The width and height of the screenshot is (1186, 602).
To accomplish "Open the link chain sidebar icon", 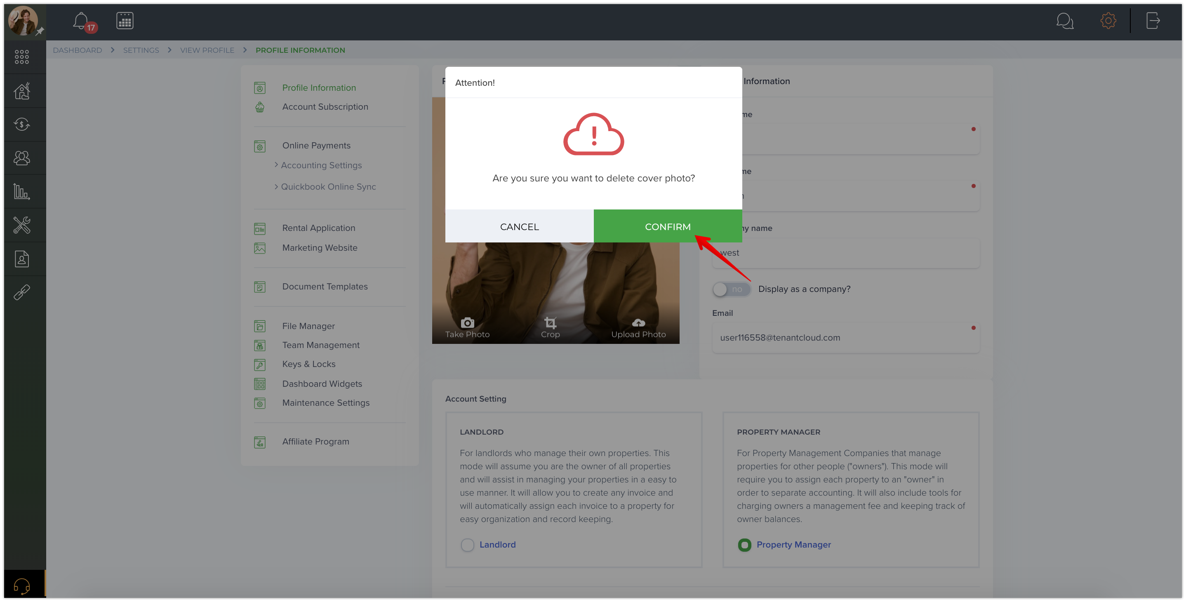I will (x=21, y=292).
